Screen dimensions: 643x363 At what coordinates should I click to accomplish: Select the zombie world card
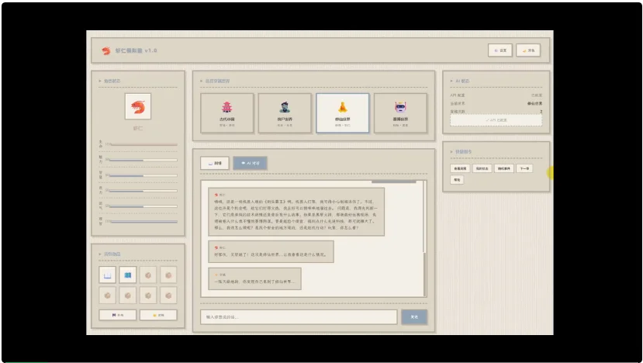pos(284,113)
